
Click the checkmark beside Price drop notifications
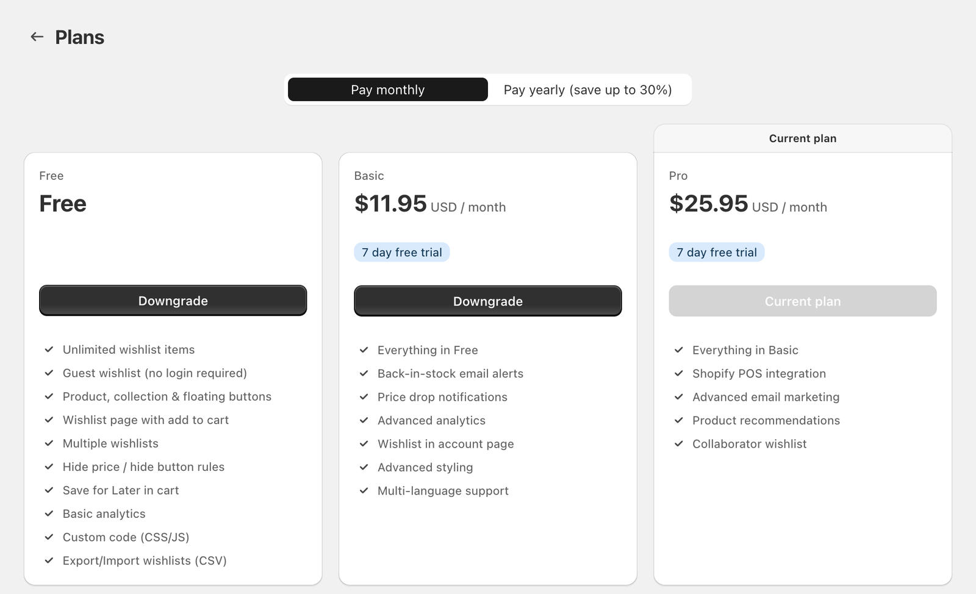pos(364,397)
